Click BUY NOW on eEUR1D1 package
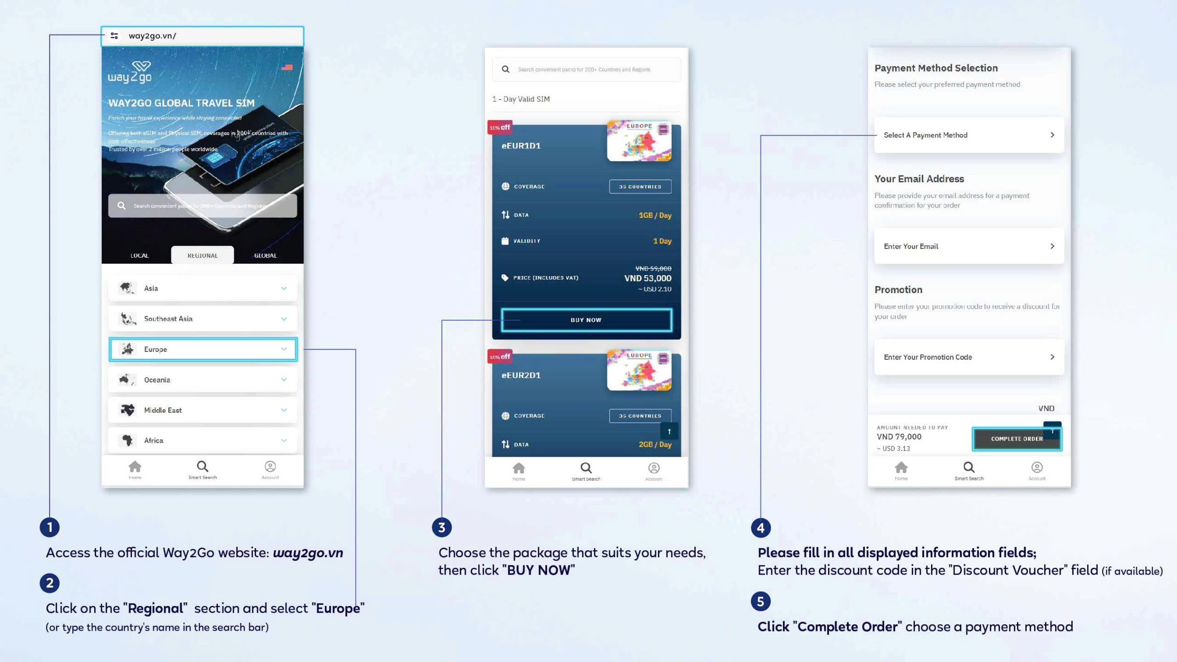Screen dimensions: 1177x662 (585, 319)
